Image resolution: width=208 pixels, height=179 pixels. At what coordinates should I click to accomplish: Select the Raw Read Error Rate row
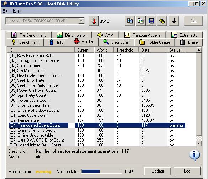97,56
